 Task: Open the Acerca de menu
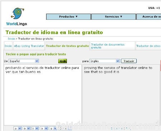(x=149, y=17)
